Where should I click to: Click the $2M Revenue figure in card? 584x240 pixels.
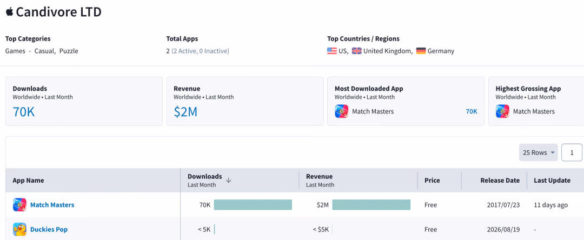point(185,112)
